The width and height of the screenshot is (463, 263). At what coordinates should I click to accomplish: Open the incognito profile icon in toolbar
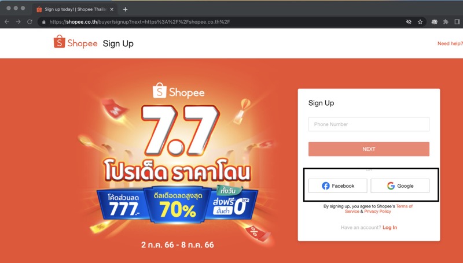click(435, 22)
